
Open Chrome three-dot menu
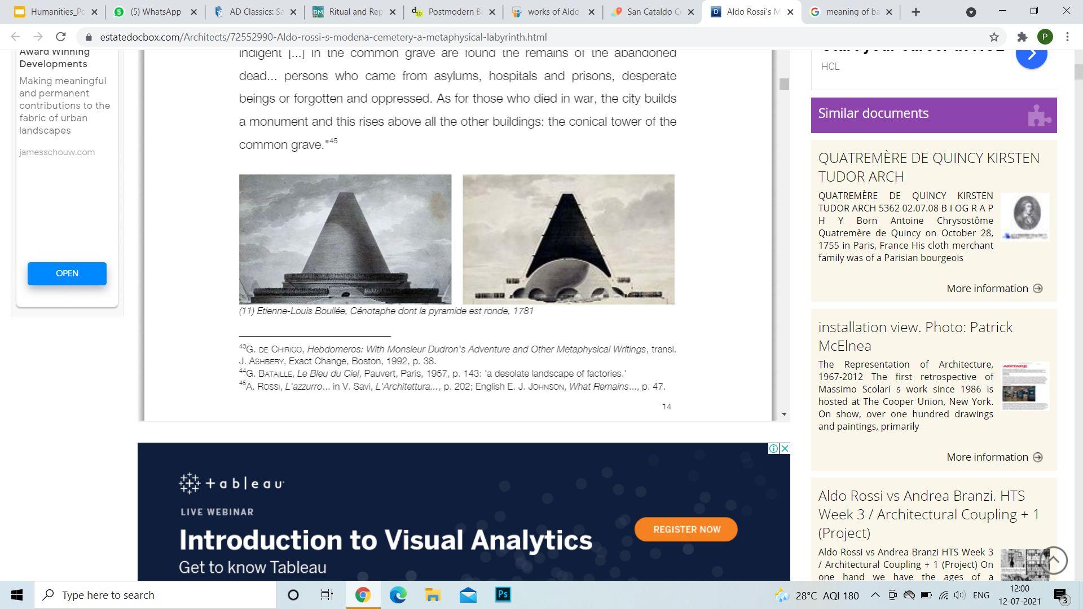(x=1067, y=37)
